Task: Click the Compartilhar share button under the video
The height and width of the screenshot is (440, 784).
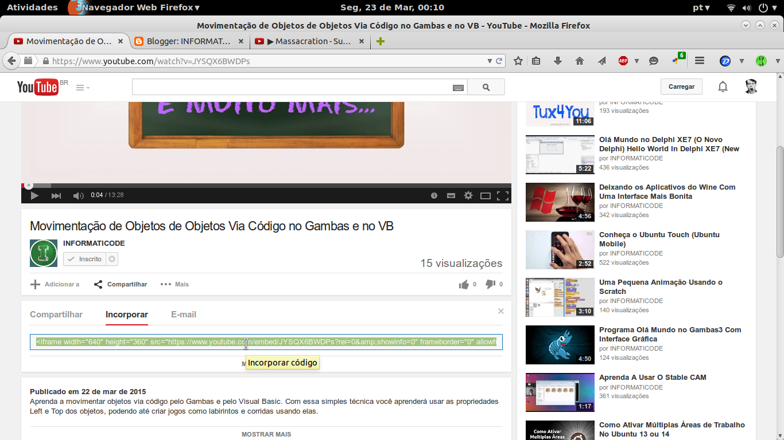Action: (121, 284)
